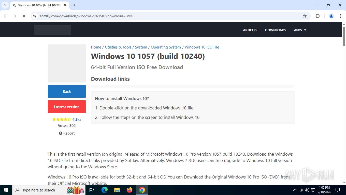Report this download with the Report link

pos(67,133)
